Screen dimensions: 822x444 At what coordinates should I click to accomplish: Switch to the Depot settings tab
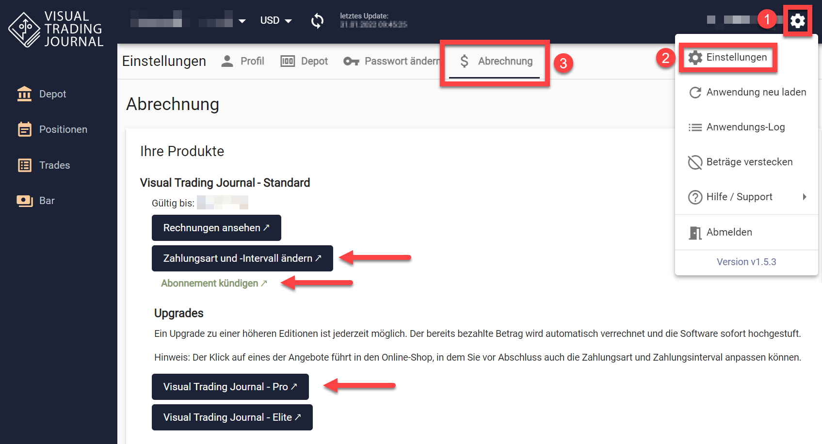[304, 61]
